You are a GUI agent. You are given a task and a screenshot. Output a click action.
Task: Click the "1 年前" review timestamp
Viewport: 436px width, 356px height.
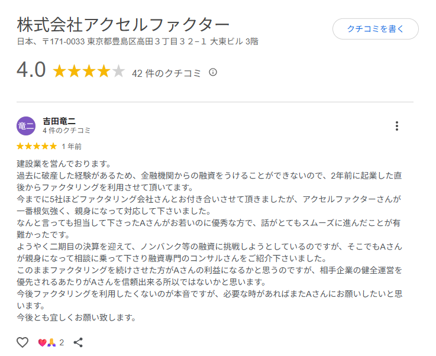point(72,146)
